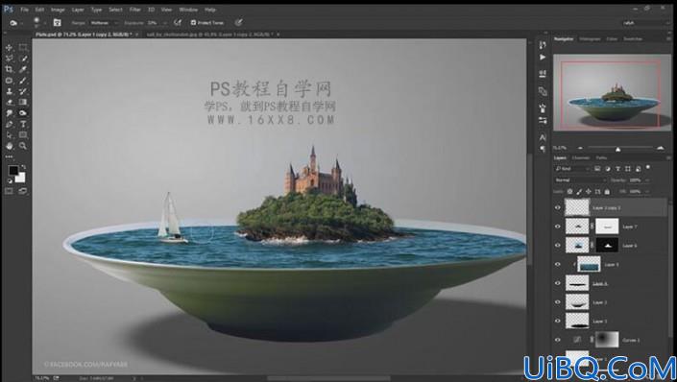
Task: Hide the top Layer 1 copy 2
Action: 557,207
